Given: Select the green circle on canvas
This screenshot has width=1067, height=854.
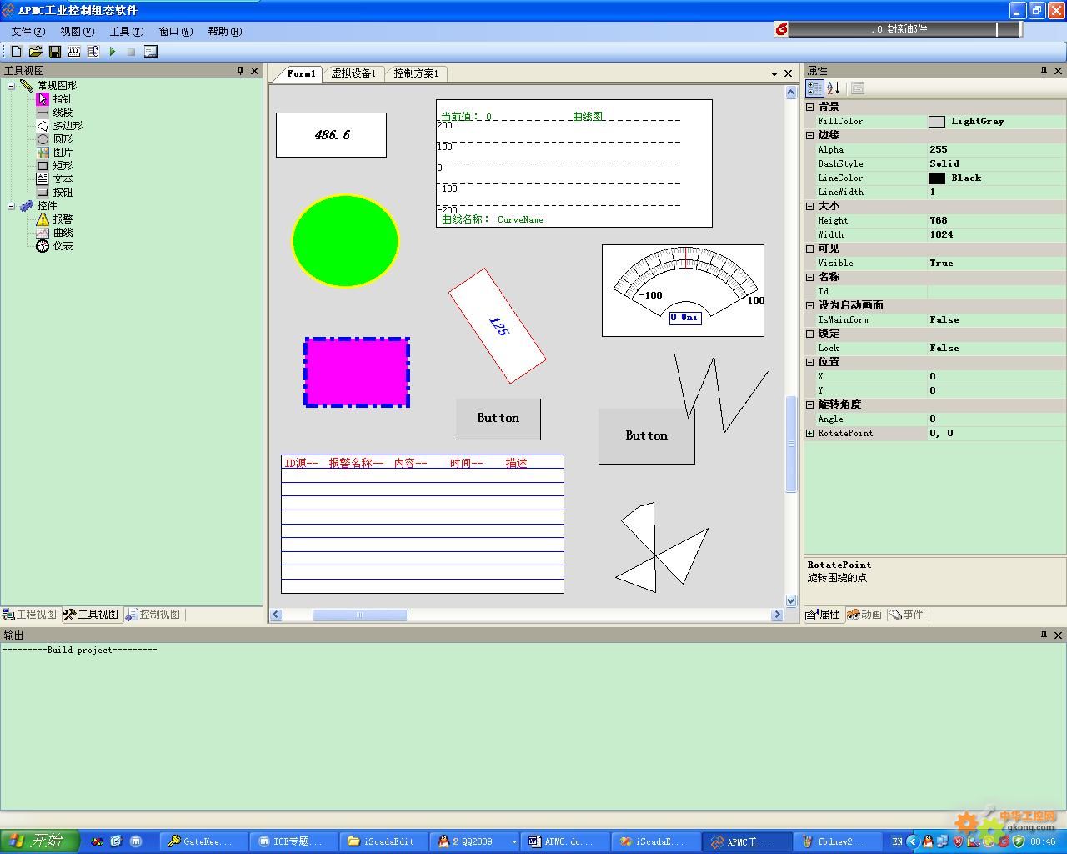Looking at the screenshot, I should (x=345, y=241).
